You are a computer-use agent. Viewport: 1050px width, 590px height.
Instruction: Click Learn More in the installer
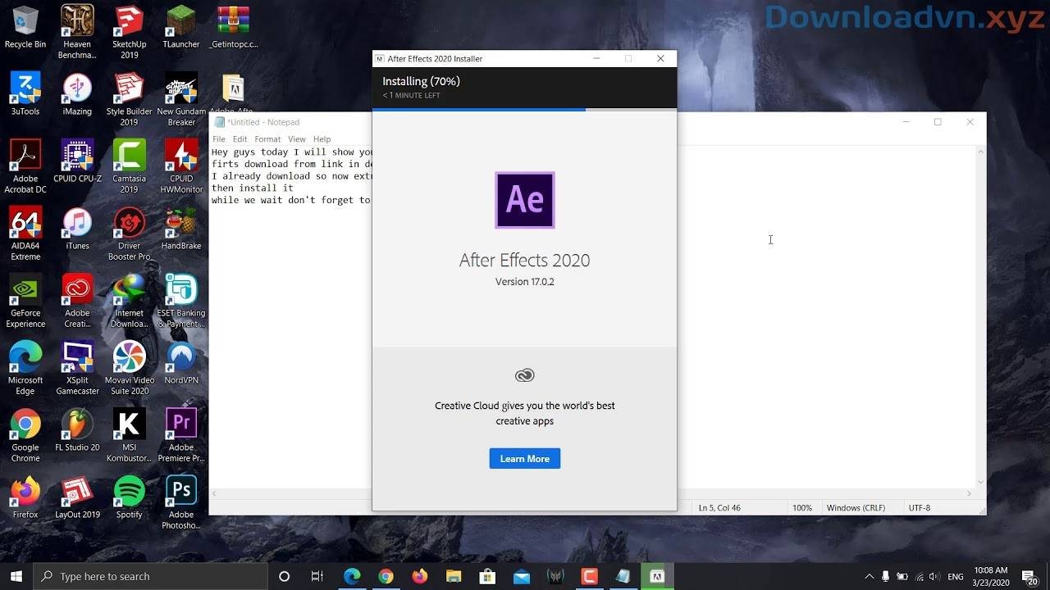pyautogui.click(x=525, y=459)
